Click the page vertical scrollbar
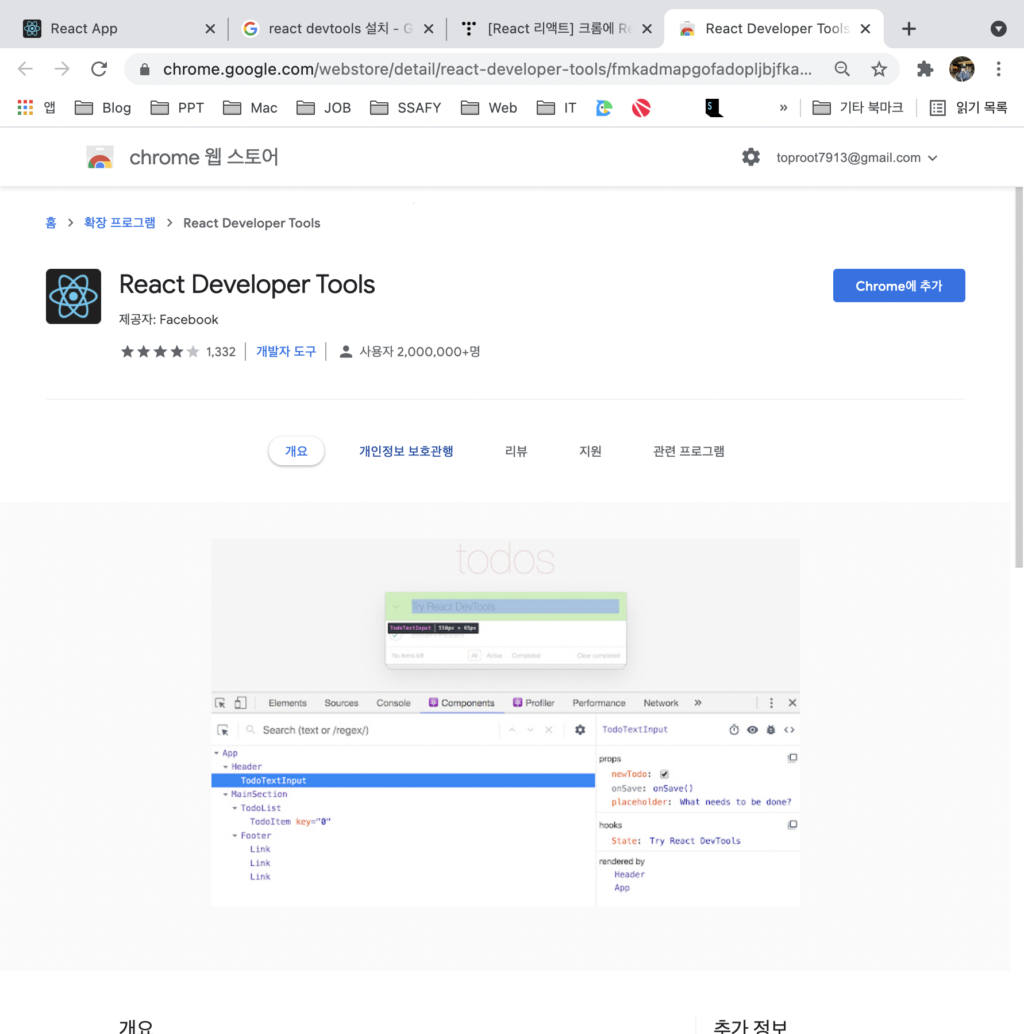Image resolution: width=1024 pixels, height=1034 pixels. (1019, 377)
